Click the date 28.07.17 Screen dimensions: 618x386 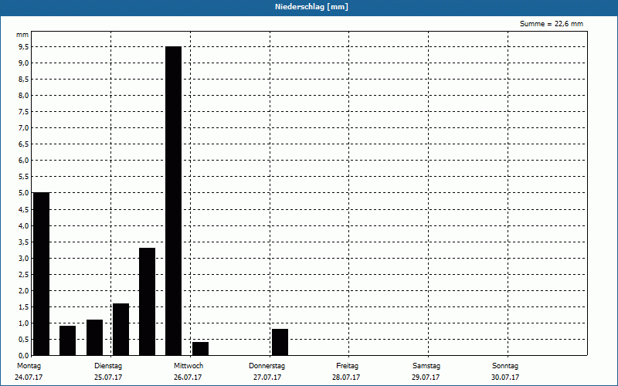tap(346, 378)
